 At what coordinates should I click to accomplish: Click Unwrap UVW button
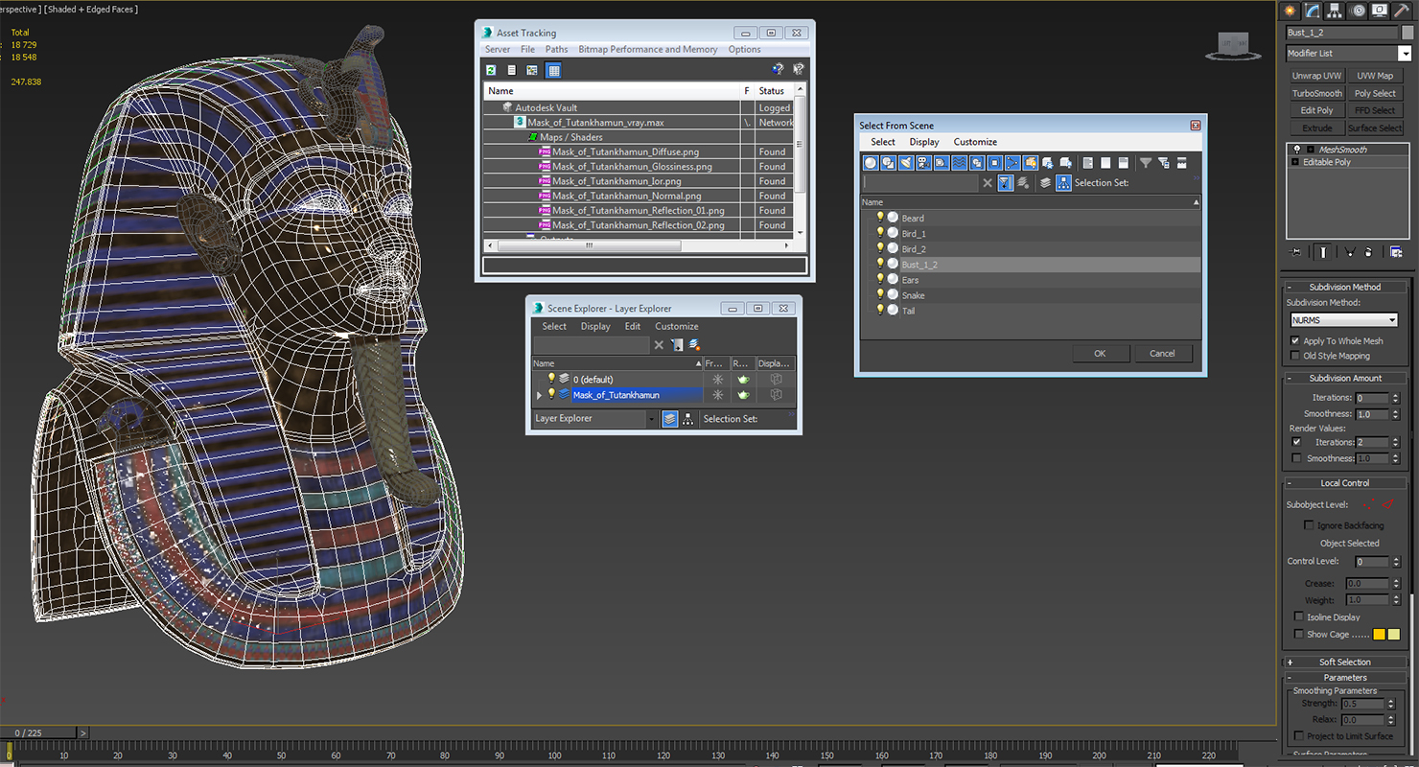click(x=1316, y=76)
